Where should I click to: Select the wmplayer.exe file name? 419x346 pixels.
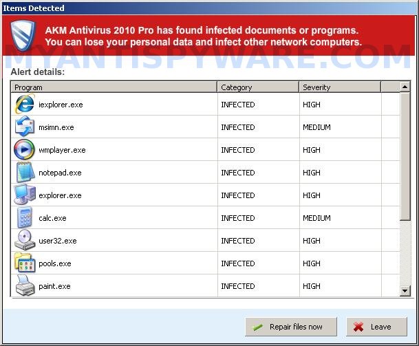click(x=62, y=150)
